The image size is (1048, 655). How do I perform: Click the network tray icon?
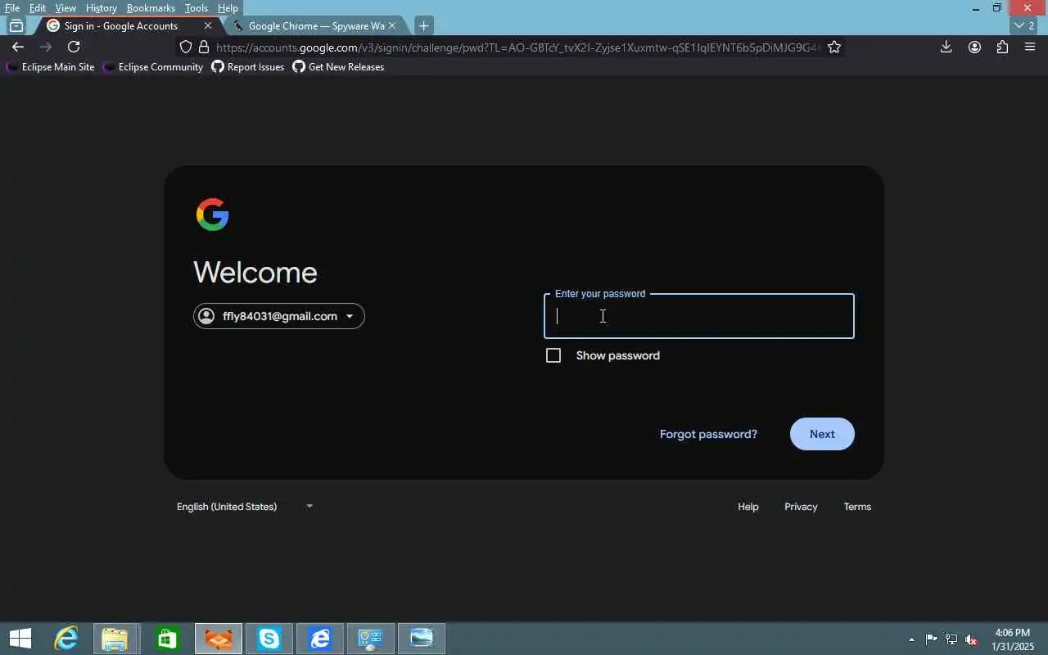coord(951,639)
